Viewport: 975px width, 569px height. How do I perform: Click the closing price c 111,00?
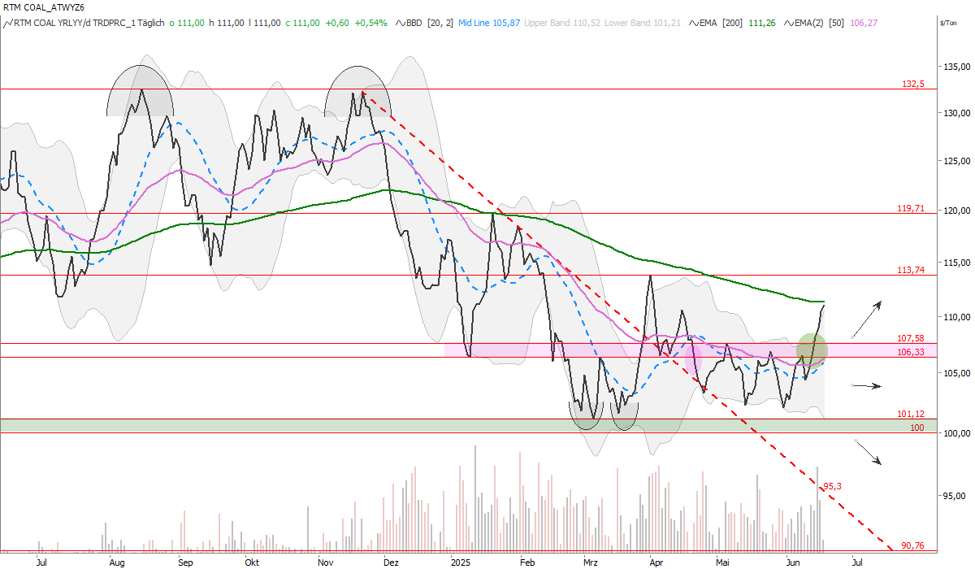click(x=301, y=23)
